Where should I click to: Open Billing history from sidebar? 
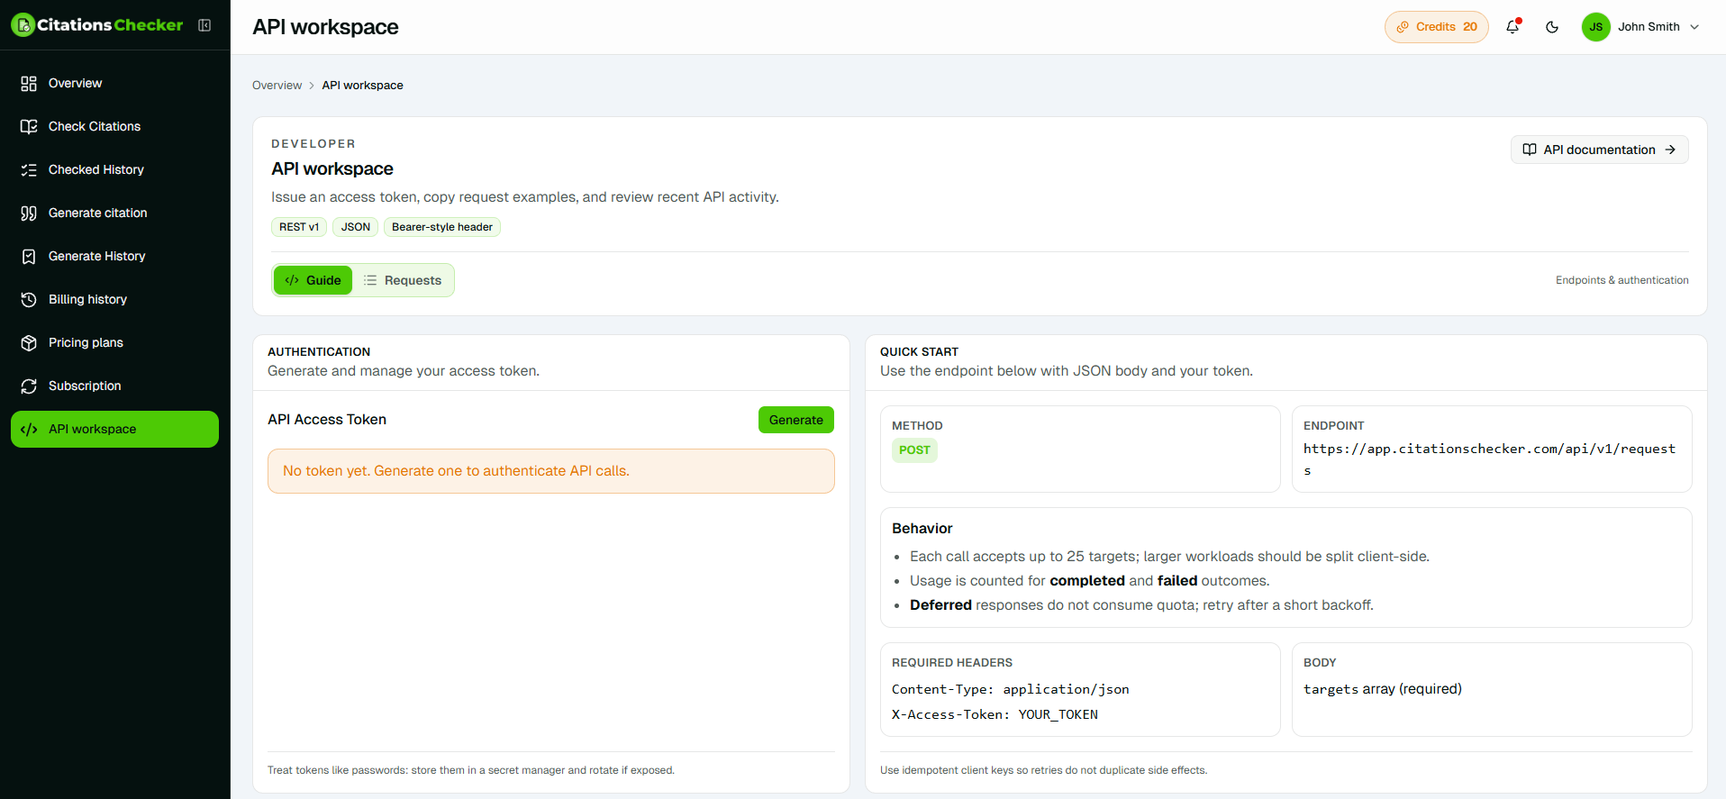point(114,300)
